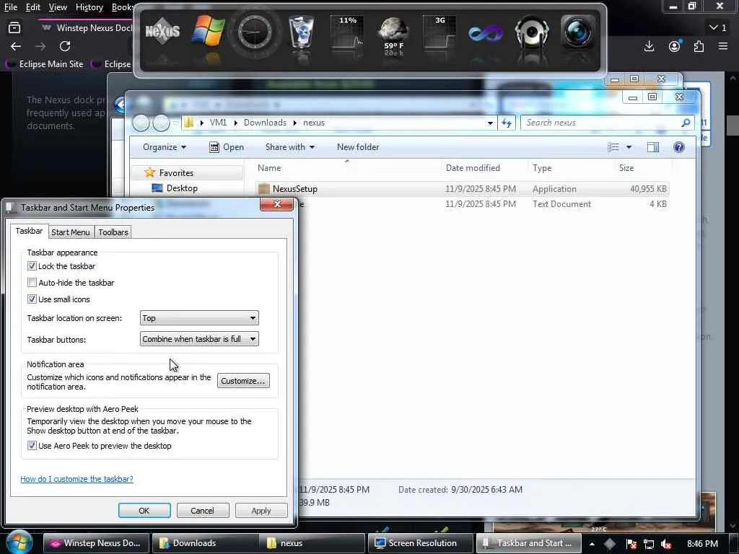Click the Apply button
Image resolution: width=739 pixels, height=554 pixels.
[261, 511]
